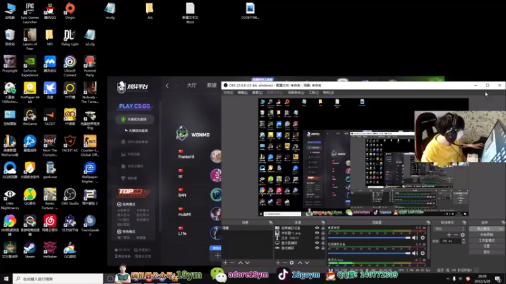Open the Epic Games Launcher desktop shortcut

tap(30, 13)
